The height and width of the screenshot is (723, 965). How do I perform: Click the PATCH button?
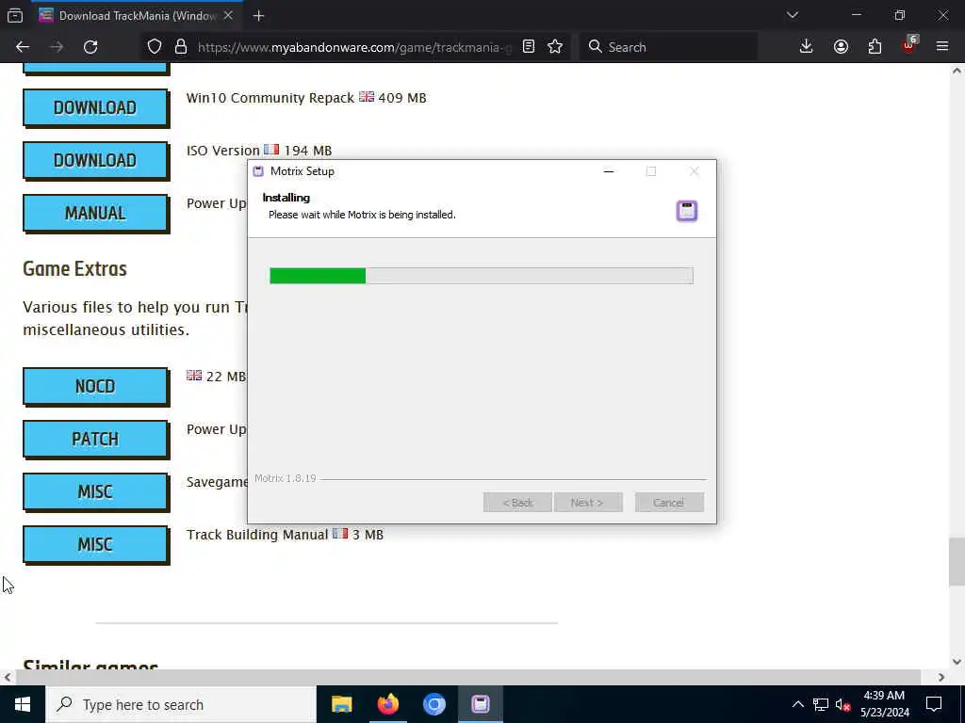tap(95, 440)
